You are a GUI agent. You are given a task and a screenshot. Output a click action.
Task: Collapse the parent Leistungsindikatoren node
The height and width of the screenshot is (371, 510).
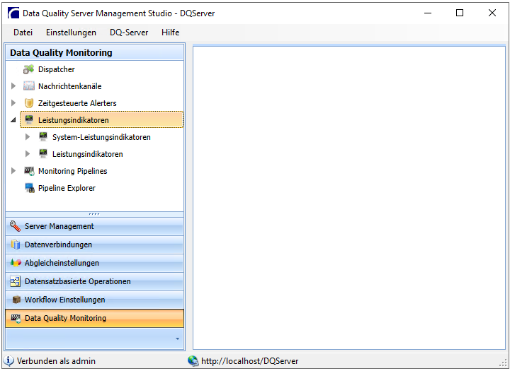pos(13,120)
